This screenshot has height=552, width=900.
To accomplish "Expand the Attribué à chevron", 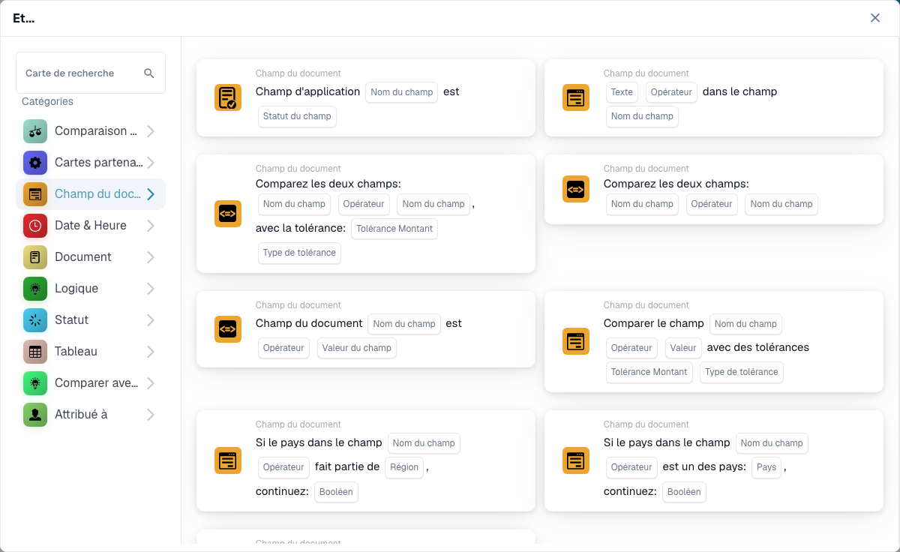I will click(151, 415).
